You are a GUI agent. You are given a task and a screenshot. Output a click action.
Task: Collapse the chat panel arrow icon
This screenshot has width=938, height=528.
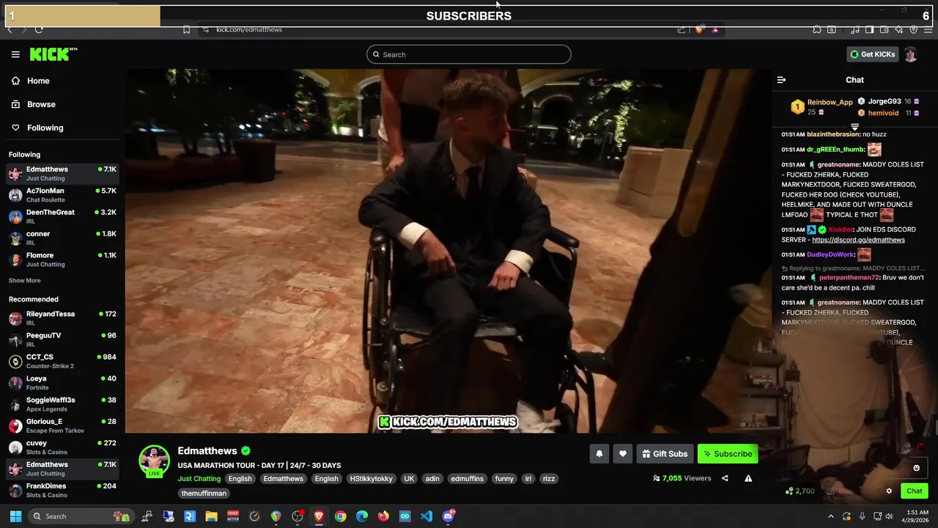tap(781, 80)
